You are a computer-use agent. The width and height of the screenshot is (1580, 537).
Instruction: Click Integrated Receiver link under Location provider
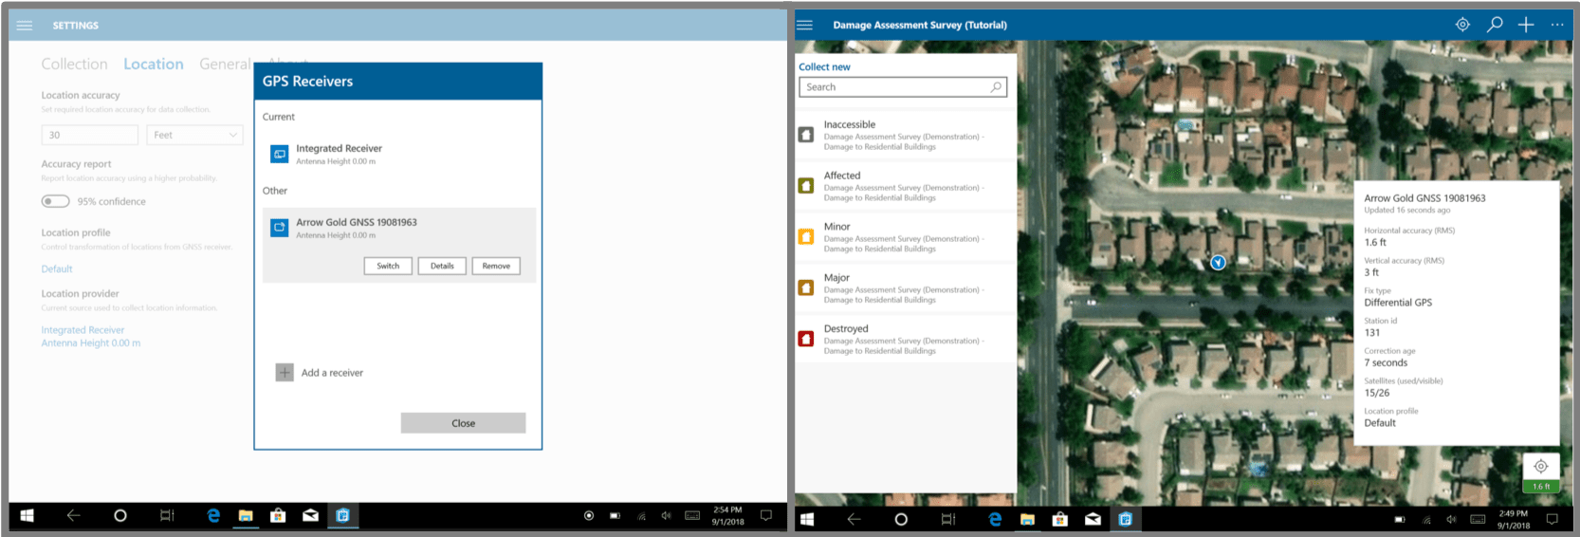(x=83, y=330)
